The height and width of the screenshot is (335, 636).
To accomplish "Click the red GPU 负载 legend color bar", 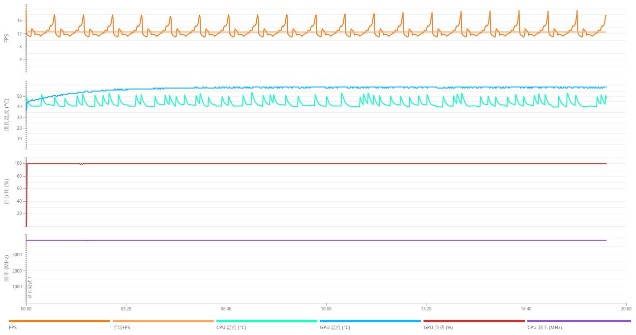I will tap(474, 321).
